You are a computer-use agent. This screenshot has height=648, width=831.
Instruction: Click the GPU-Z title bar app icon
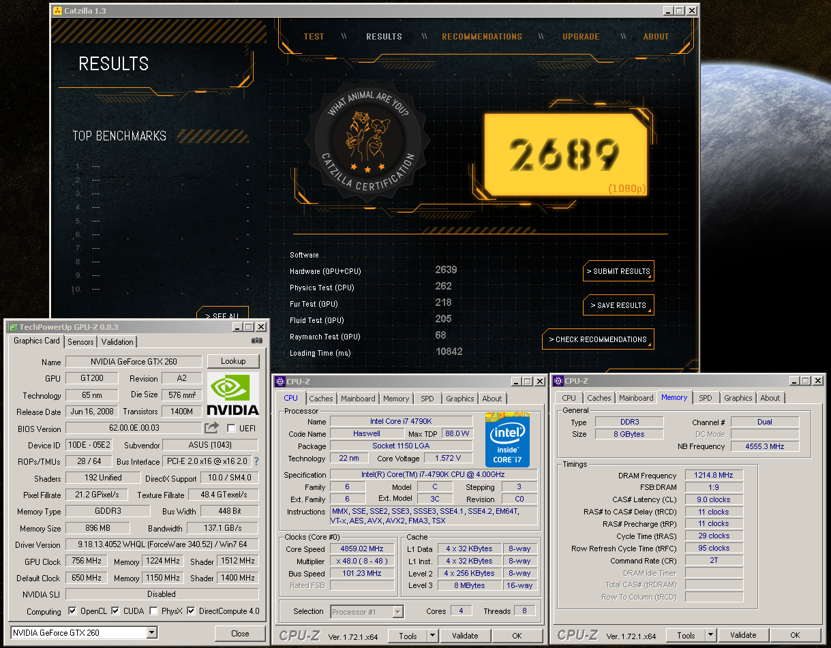tap(12, 327)
